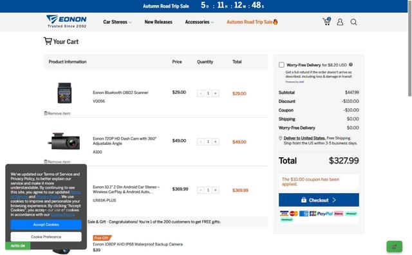This screenshot has width=412, height=255.
Task: Open the Cookie Preference button
Action: (46, 237)
